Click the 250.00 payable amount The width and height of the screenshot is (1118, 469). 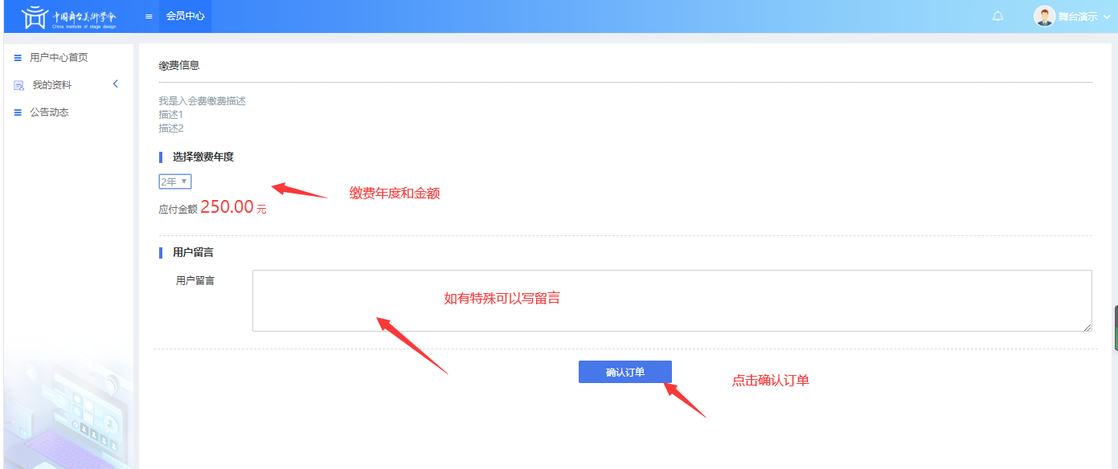coord(227,207)
